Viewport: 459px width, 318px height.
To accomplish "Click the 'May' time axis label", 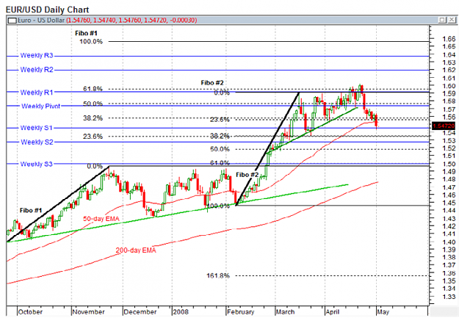I will [x=383, y=312].
